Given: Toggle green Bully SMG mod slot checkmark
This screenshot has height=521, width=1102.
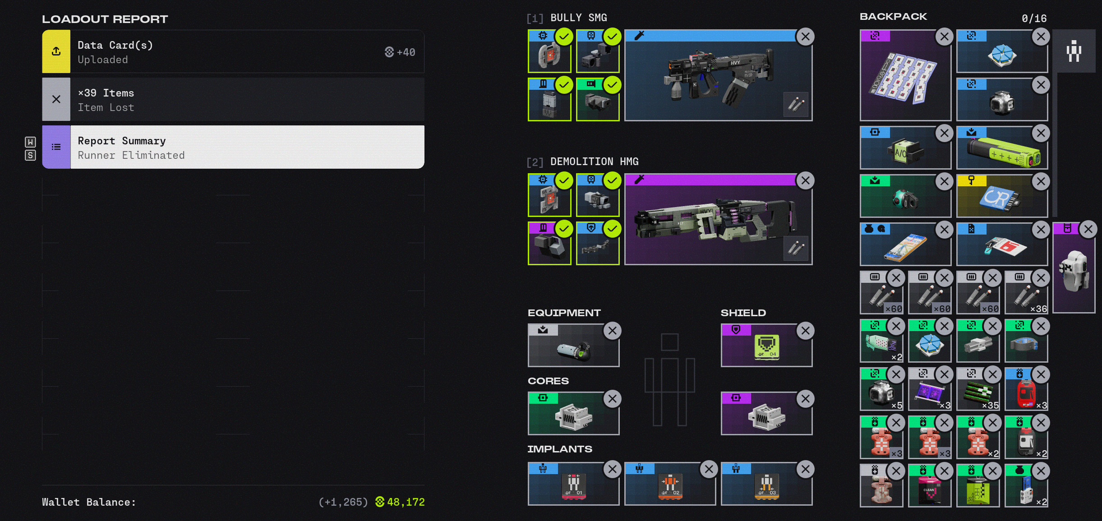Looking at the screenshot, I should [x=613, y=85].
